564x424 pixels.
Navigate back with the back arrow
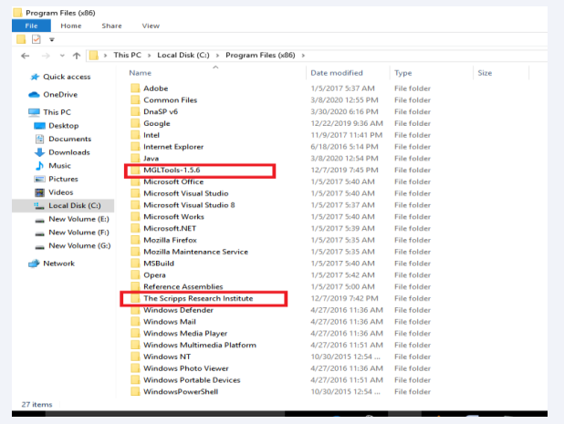pos(25,55)
